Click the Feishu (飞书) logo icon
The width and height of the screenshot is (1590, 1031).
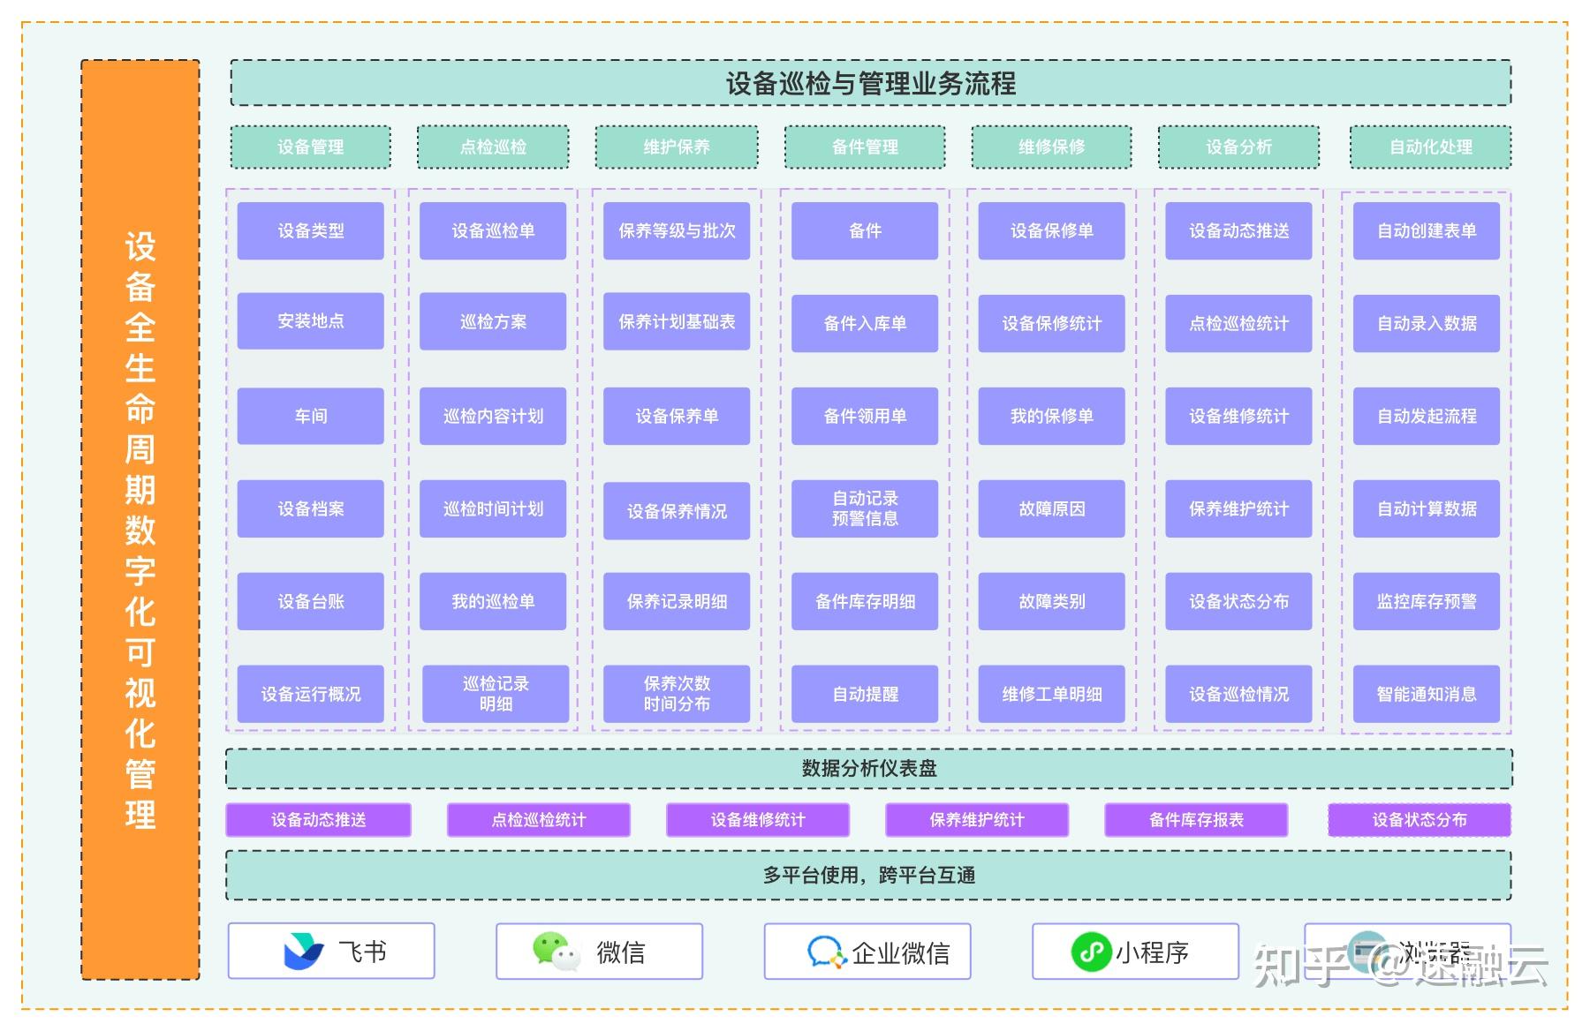[303, 952]
